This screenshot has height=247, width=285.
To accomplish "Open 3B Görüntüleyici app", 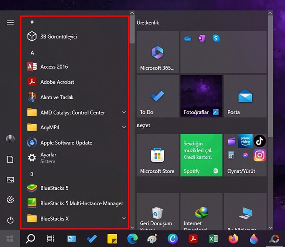I will point(74,36).
